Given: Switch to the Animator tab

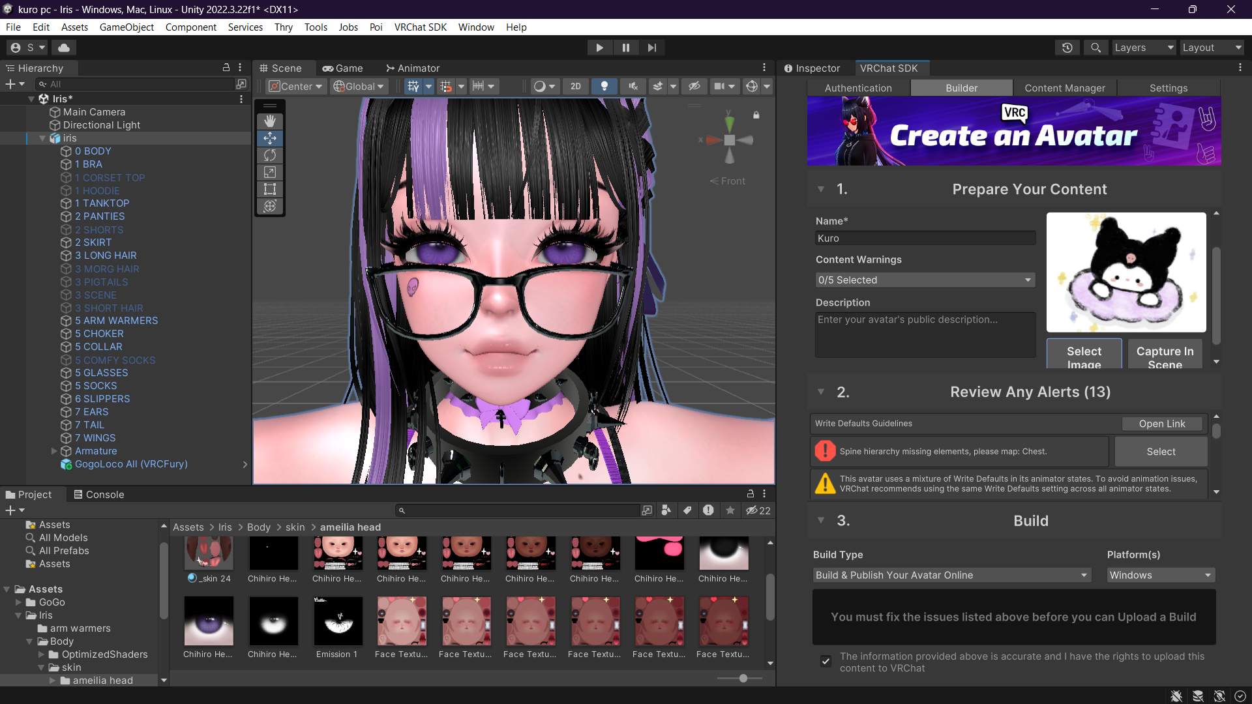Looking at the screenshot, I should click(412, 68).
